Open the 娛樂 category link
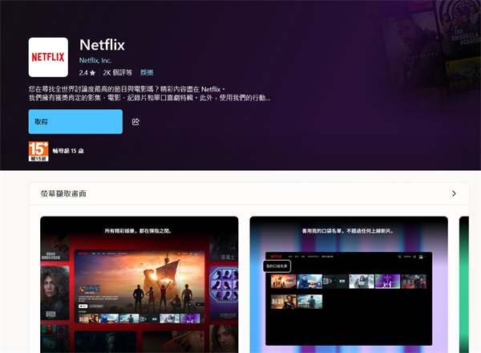The image size is (481, 353). tap(147, 73)
